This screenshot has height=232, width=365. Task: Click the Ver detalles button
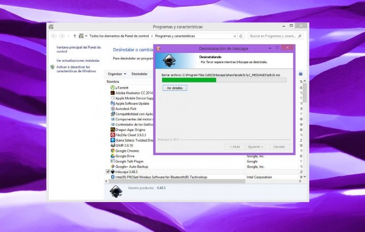[175, 88]
